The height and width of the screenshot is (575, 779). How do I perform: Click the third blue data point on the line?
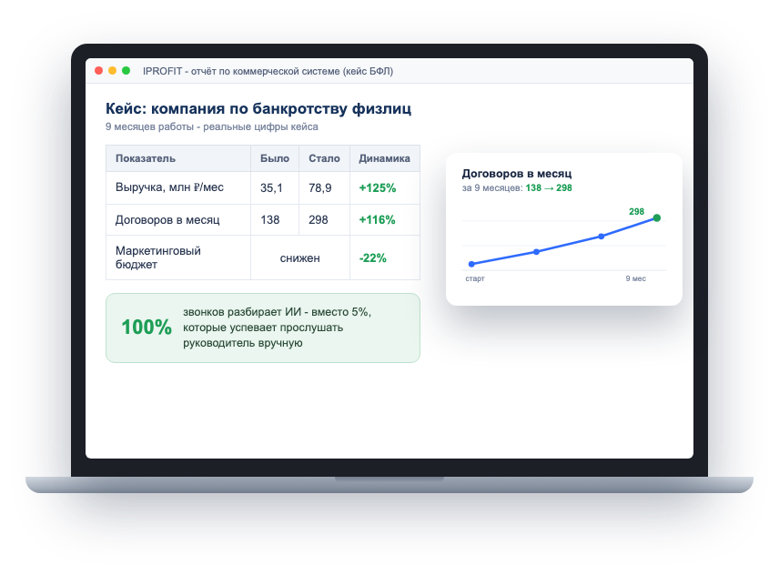pyautogui.click(x=602, y=237)
